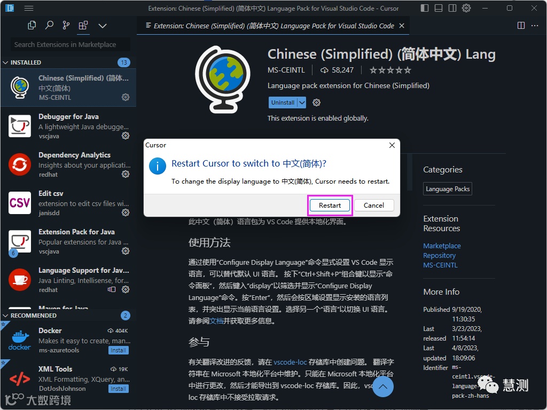The image size is (547, 410).
Task: Open the Search view icon
Action: click(49, 25)
